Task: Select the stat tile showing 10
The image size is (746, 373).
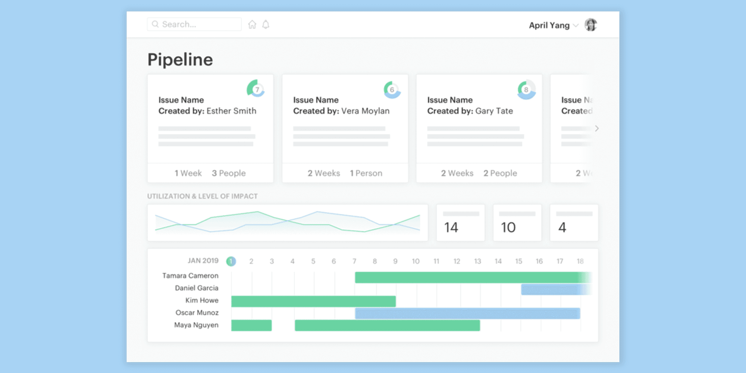Action: pos(517,223)
